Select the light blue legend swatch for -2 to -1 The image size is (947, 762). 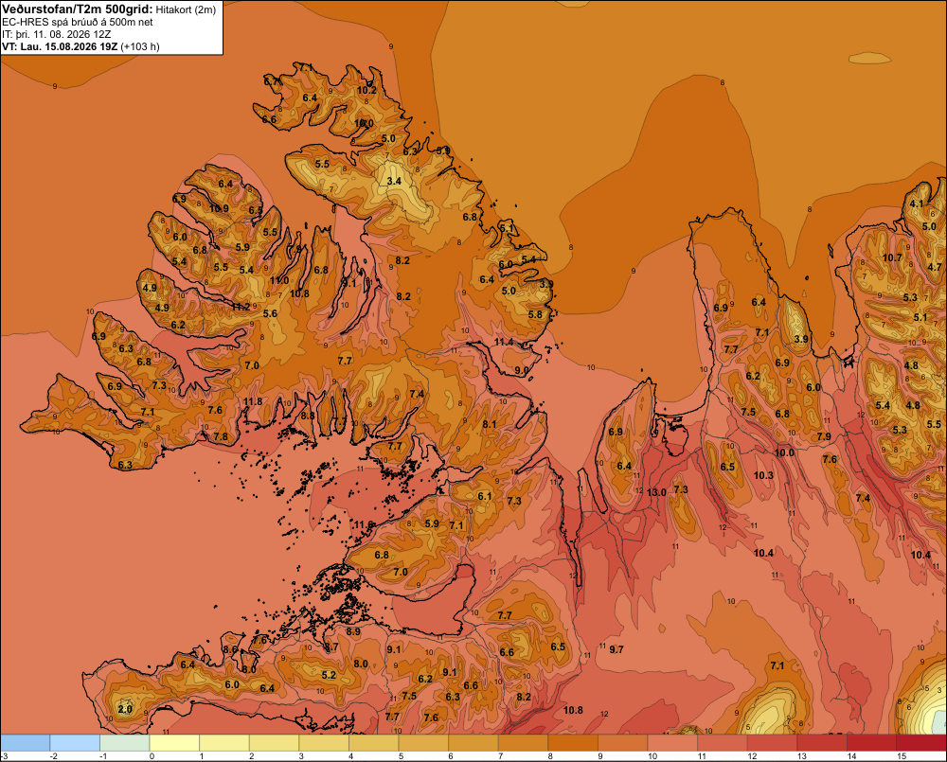(75, 743)
